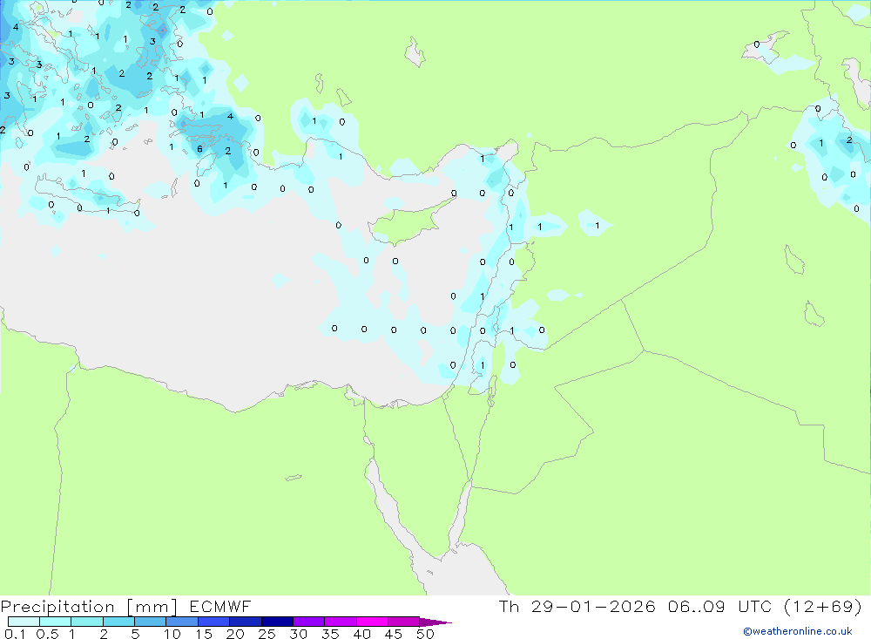Click the 40–45 mm magenta legend swatch
Image resolution: width=871 pixels, height=639 pixels.
point(372,622)
